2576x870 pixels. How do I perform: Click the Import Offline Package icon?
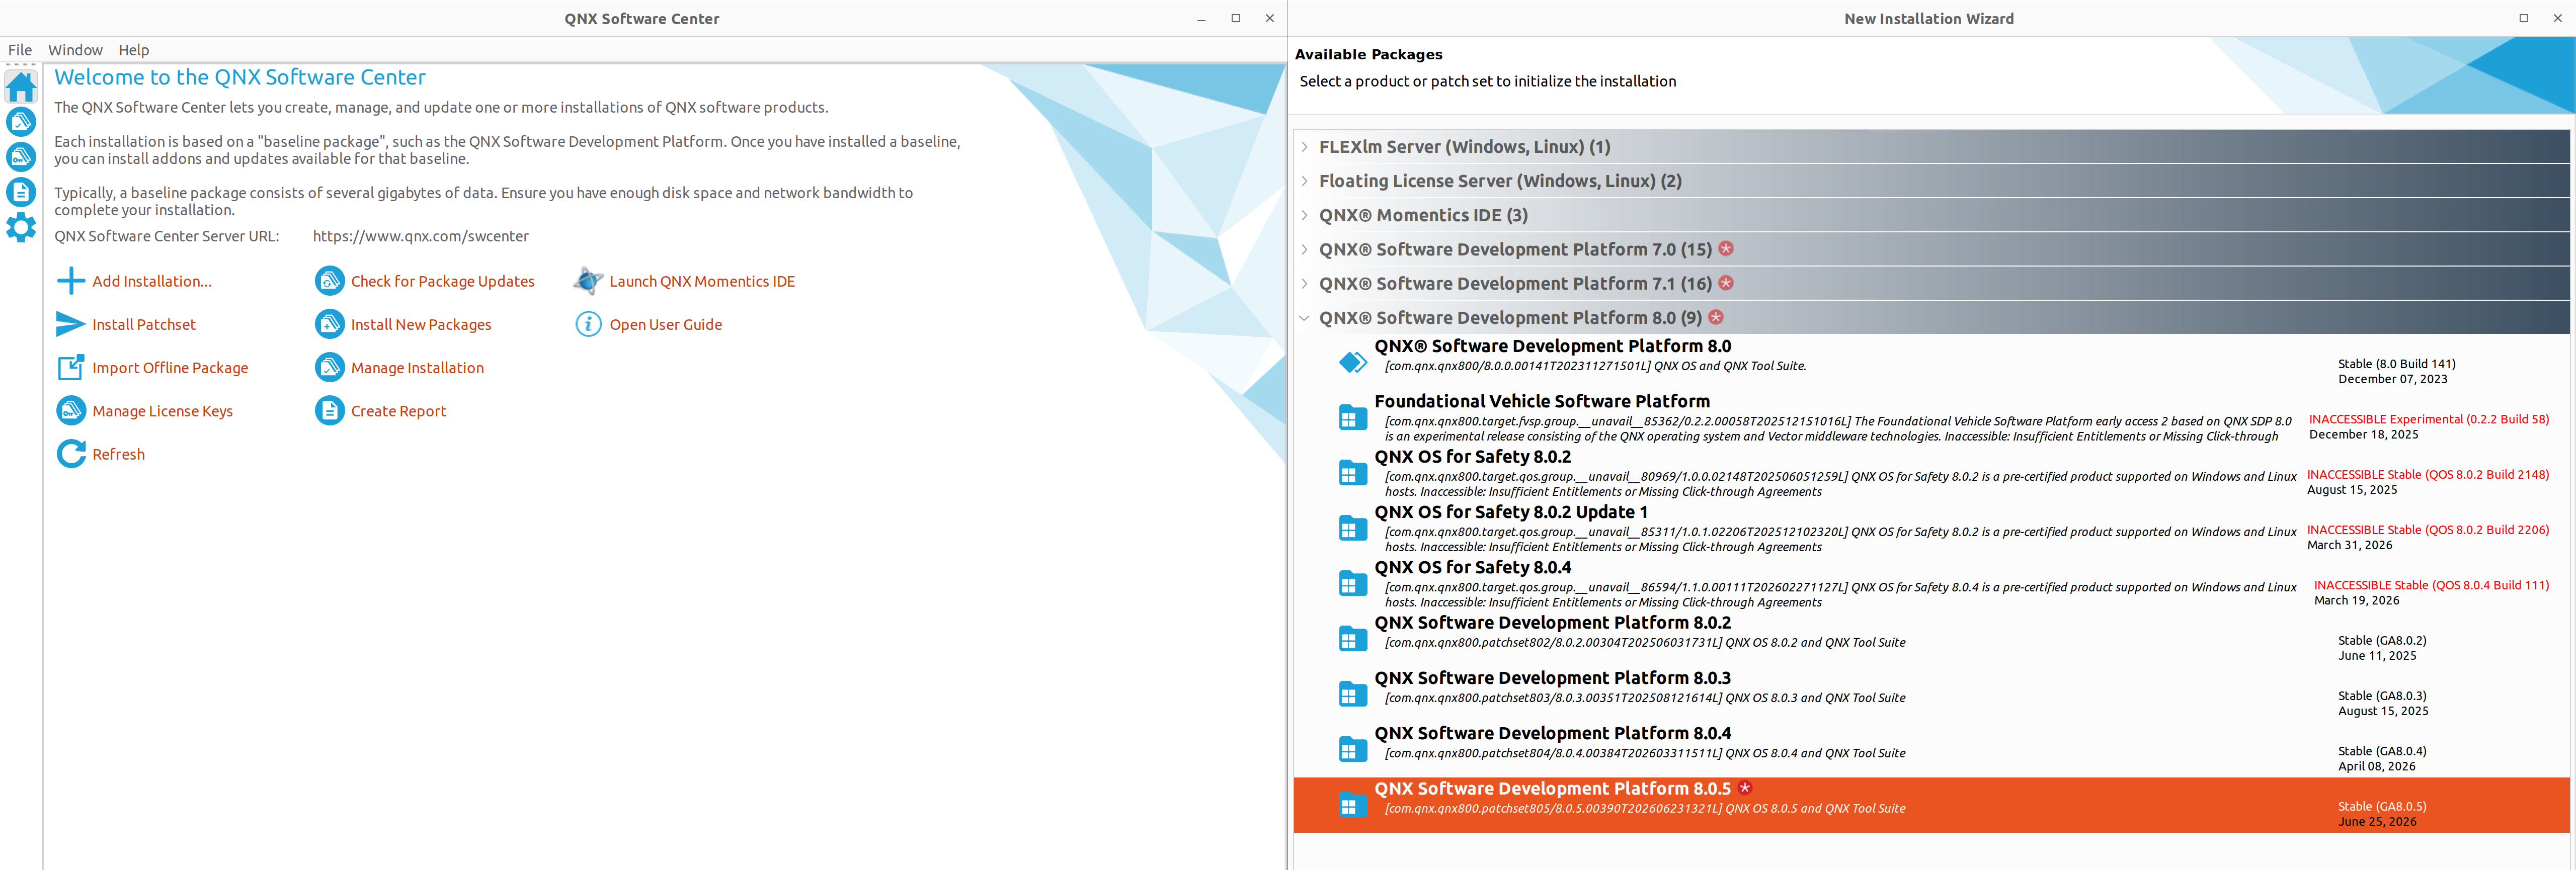[x=71, y=367]
